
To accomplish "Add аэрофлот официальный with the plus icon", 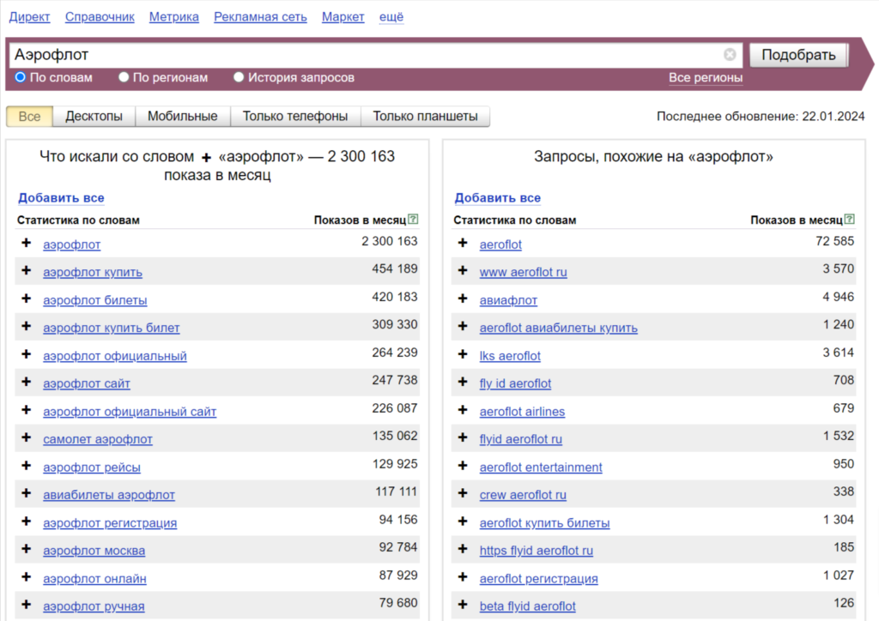I will point(27,354).
